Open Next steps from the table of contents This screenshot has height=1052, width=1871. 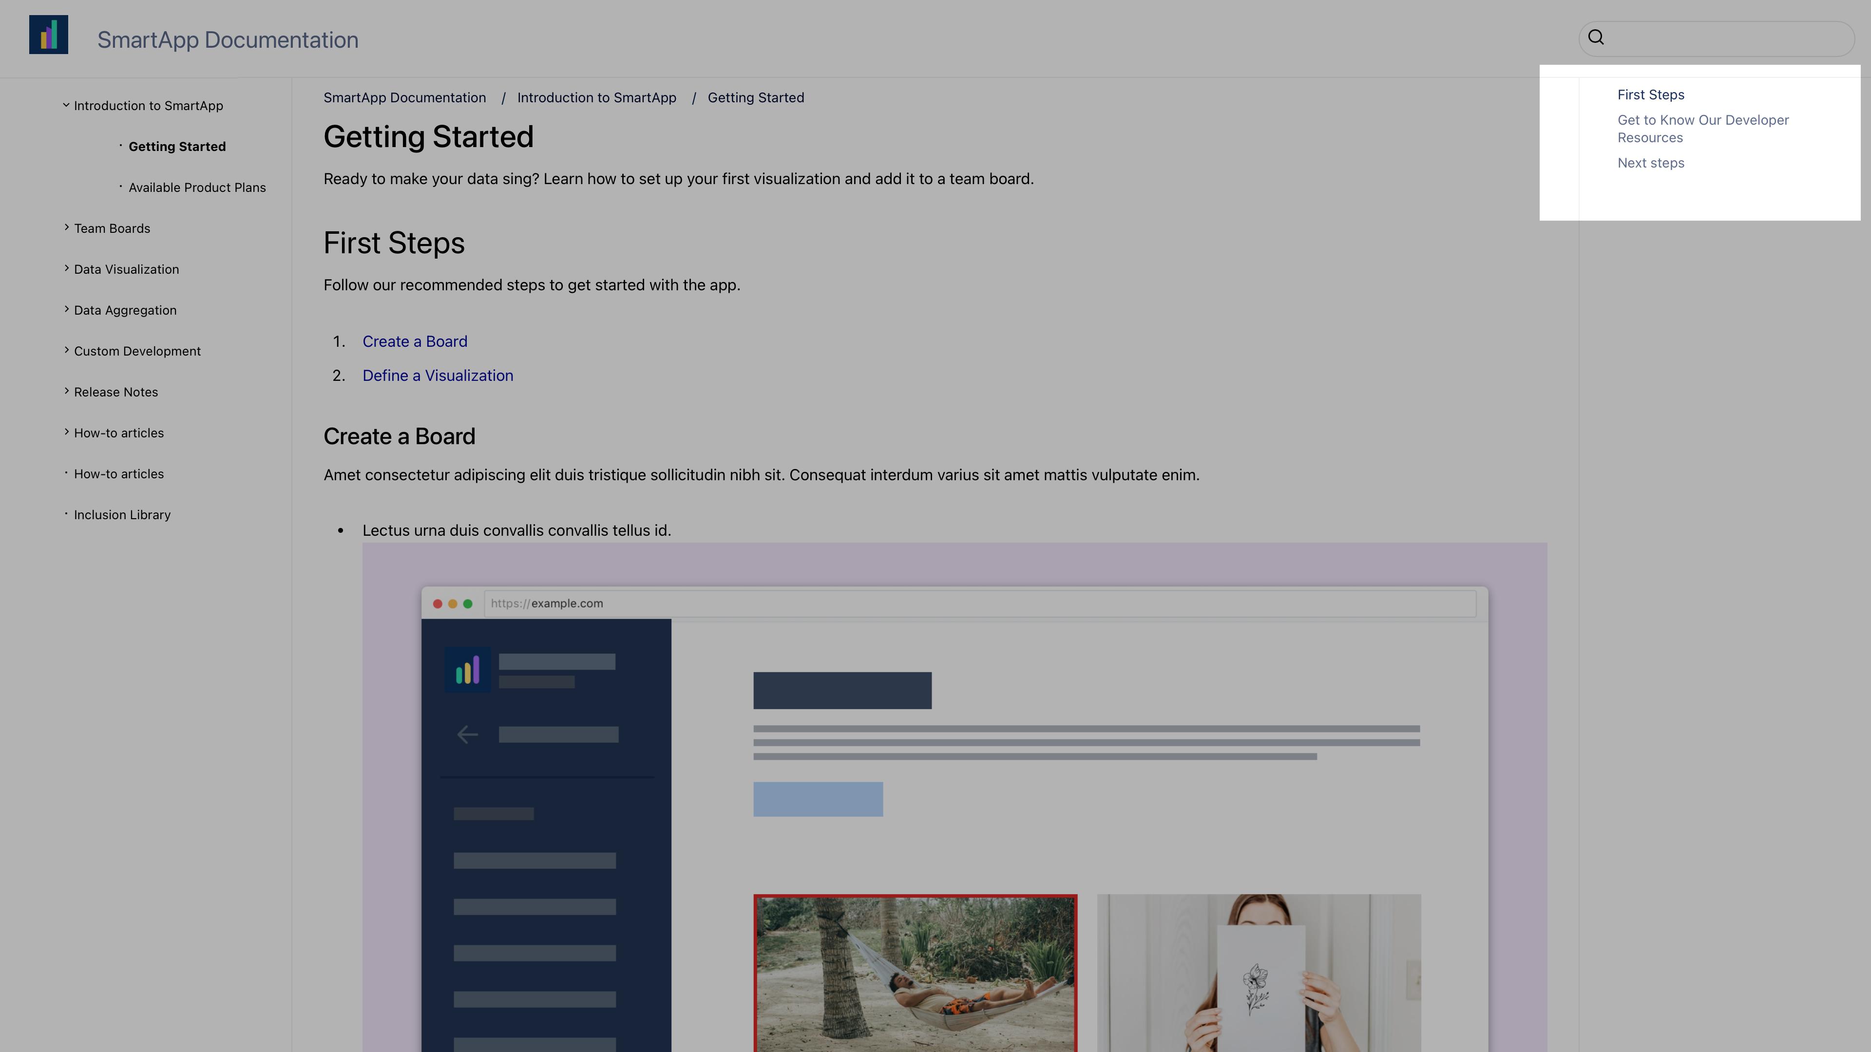(1650, 163)
